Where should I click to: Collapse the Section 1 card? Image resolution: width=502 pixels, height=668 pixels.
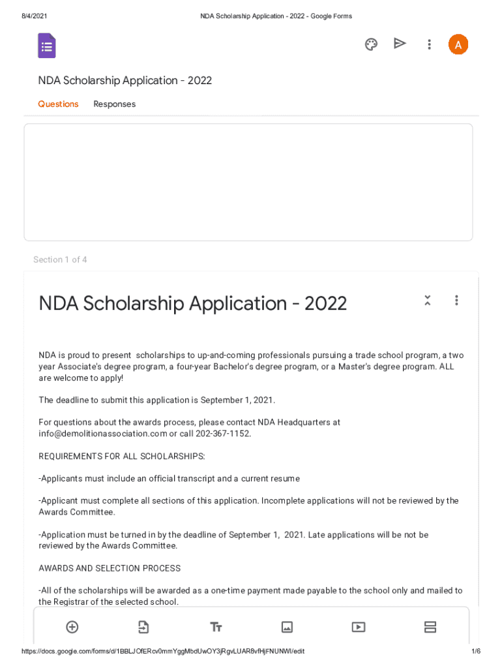tap(428, 301)
